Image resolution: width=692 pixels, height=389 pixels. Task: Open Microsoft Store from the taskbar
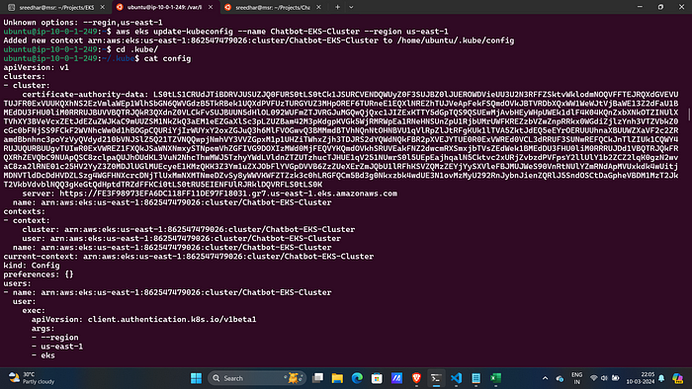tap(377, 378)
